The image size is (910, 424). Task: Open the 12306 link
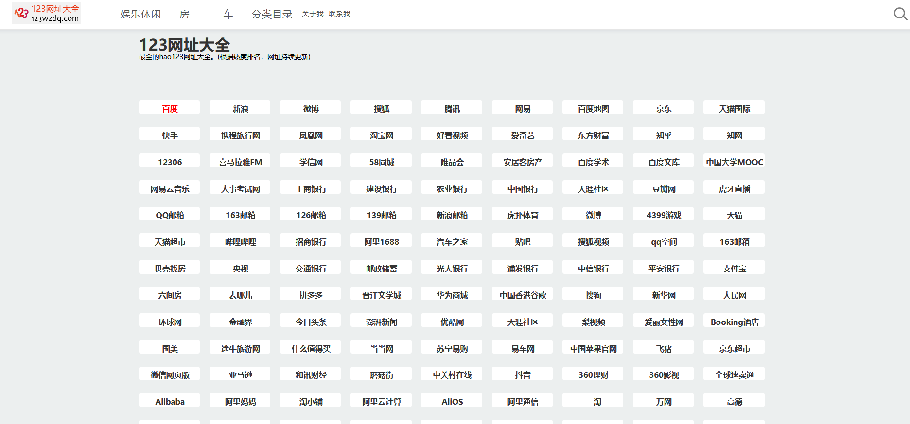coord(170,162)
